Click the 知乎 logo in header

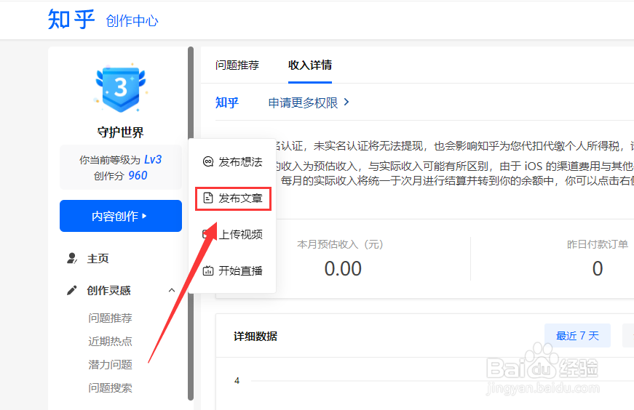point(71,20)
